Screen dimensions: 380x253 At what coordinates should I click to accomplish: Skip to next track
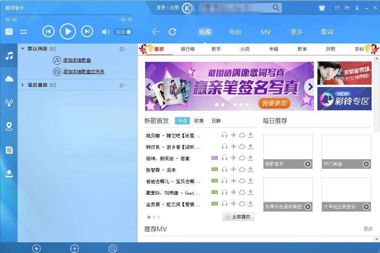pos(87,31)
